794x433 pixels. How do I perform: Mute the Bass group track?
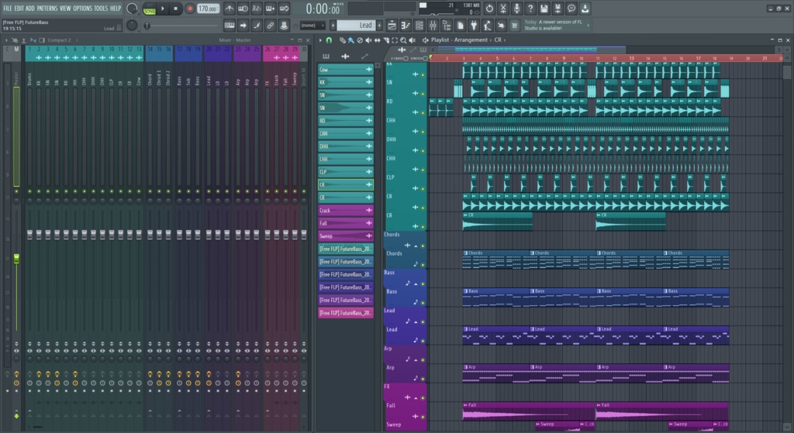pyautogui.click(x=423, y=284)
